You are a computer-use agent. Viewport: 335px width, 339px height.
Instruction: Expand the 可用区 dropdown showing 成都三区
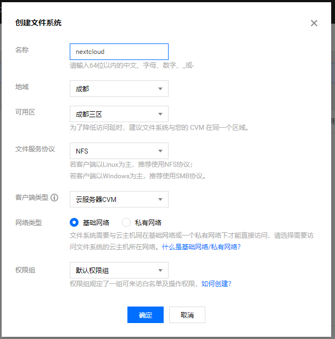pos(119,114)
